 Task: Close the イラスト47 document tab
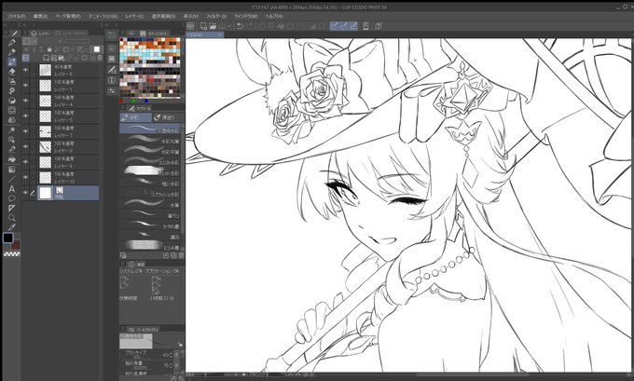[x=220, y=34]
